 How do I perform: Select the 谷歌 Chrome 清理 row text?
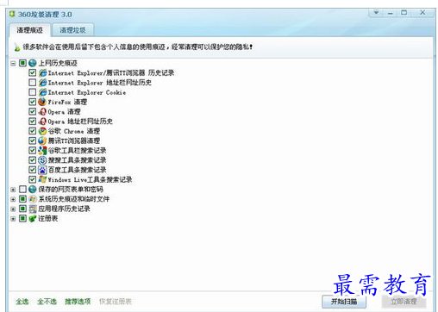coord(74,131)
